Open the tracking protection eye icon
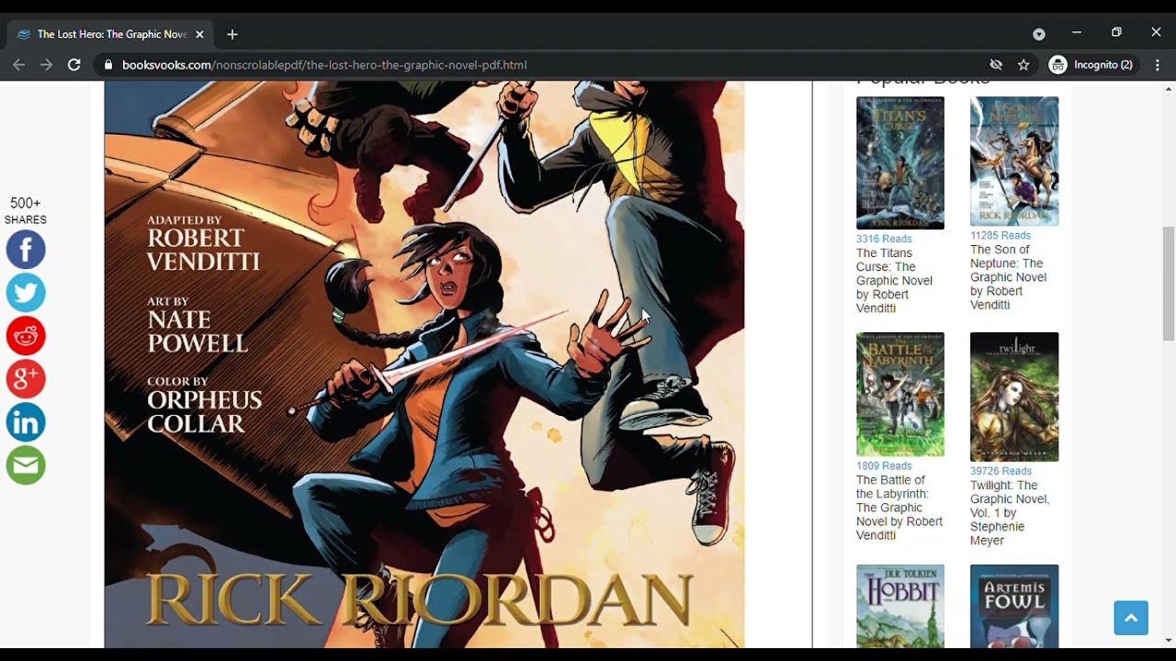This screenshot has height=661, width=1176. pyautogui.click(x=996, y=65)
